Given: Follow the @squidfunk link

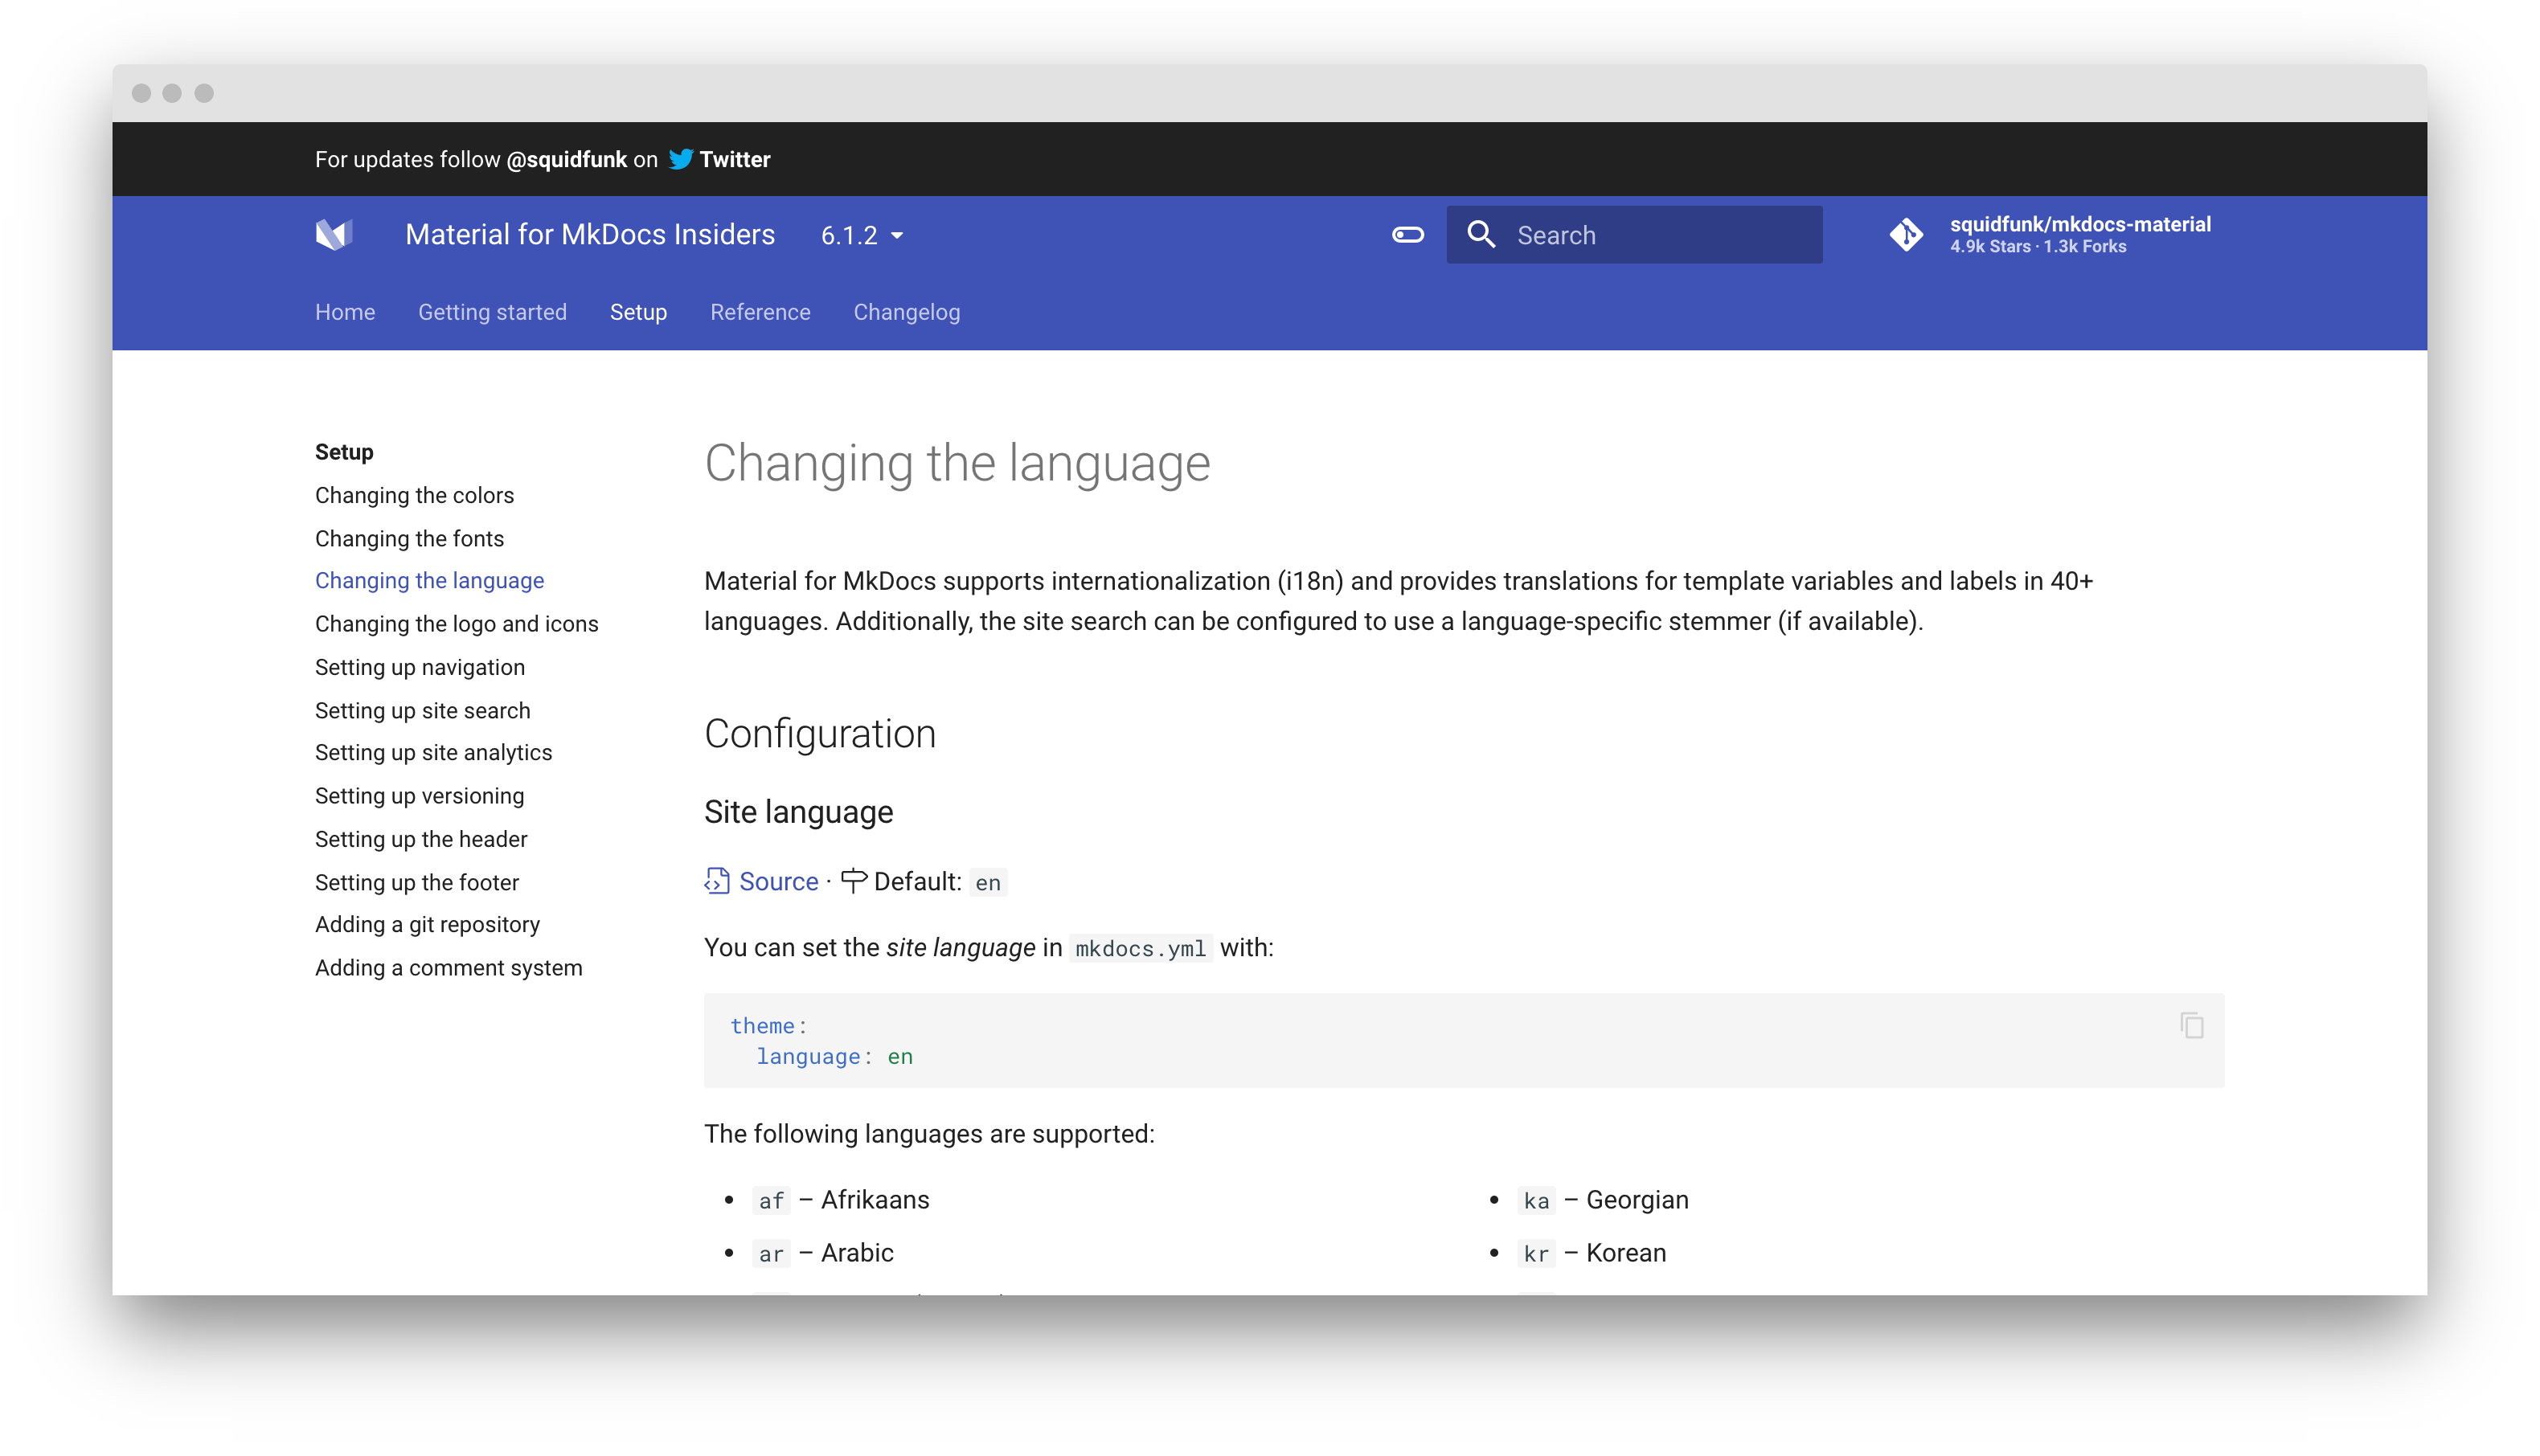Looking at the screenshot, I should [566, 160].
